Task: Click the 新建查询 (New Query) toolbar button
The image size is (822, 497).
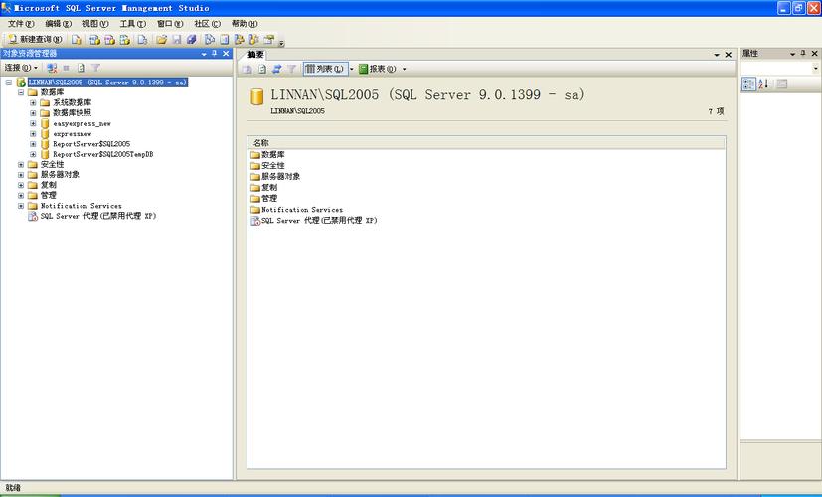Action: pyautogui.click(x=35, y=40)
